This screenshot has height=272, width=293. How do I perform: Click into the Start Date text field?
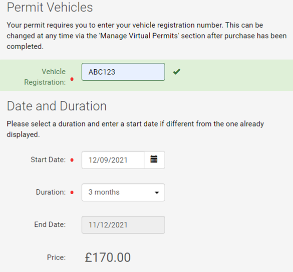pos(113,160)
